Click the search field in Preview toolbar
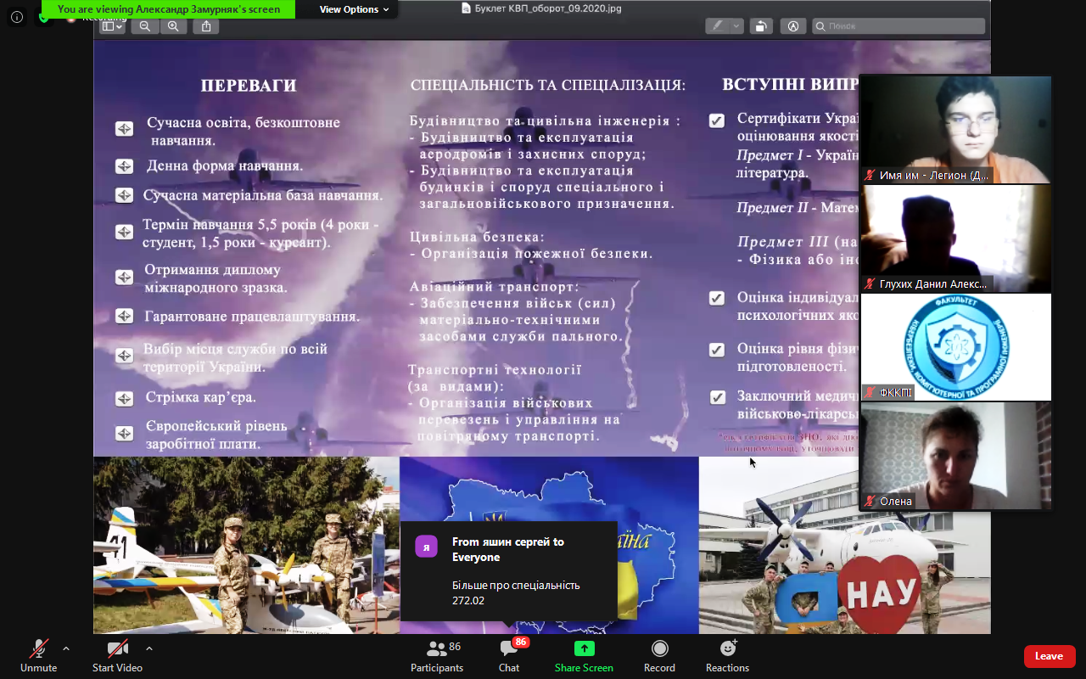The image size is (1086, 679). [898, 26]
